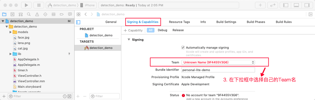The width and height of the screenshot is (315, 100).
Task: Expand the models folder
Action: pyautogui.click(x=10, y=32)
